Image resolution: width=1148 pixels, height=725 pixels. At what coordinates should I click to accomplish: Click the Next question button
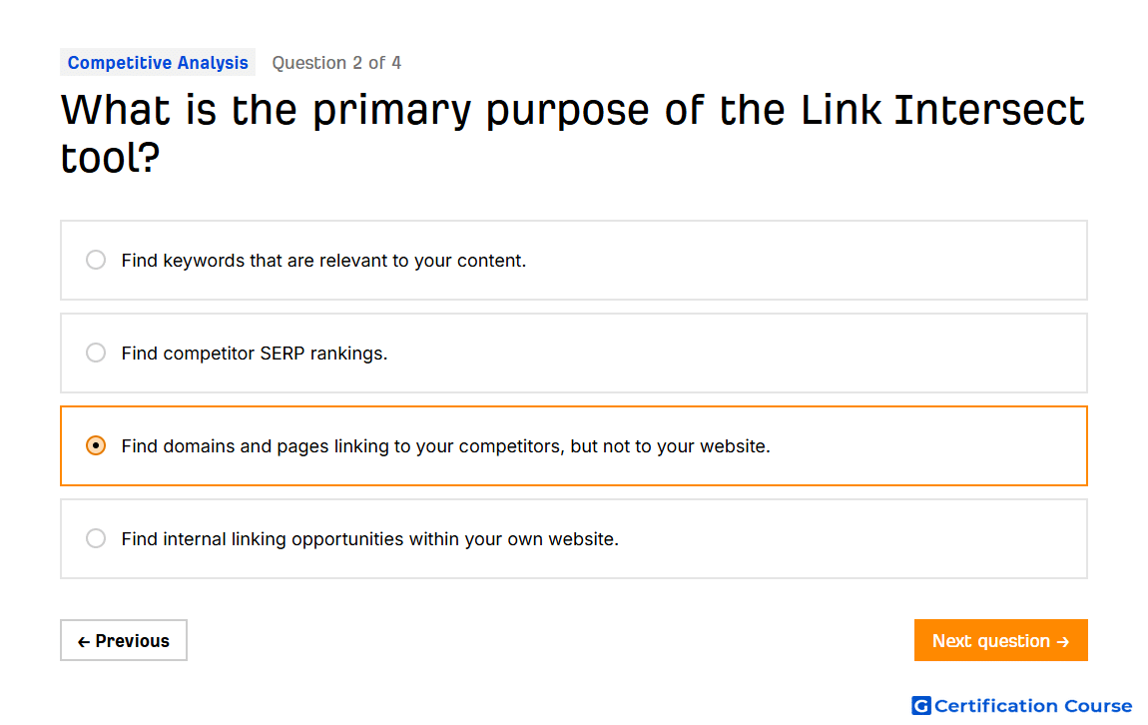[1000, 641]
